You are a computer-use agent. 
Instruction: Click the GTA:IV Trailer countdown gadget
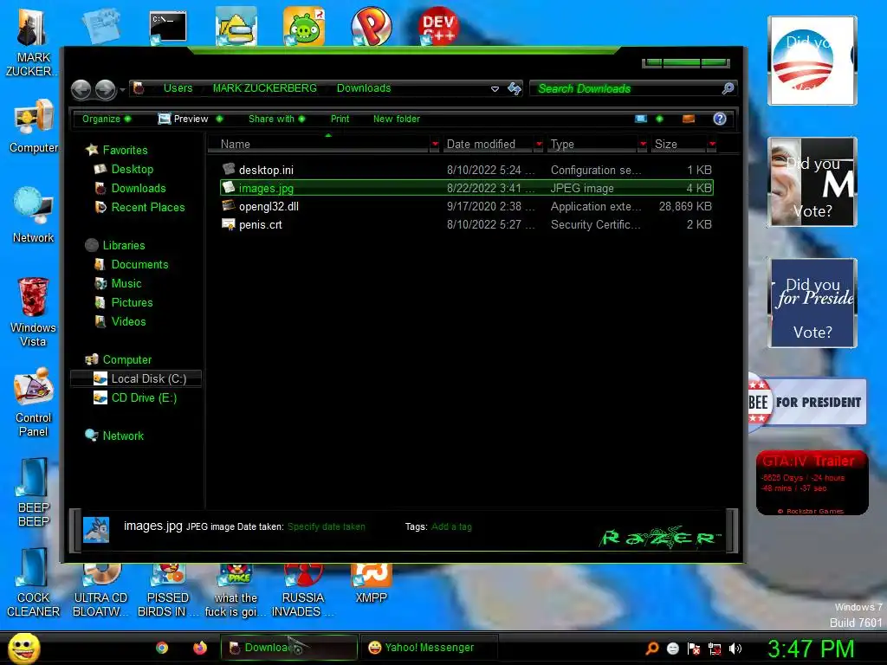tap(812, 483)
